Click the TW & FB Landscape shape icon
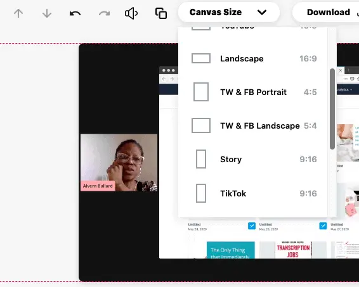This screenshot has height=287, width=359. click(x=201, y=125)
